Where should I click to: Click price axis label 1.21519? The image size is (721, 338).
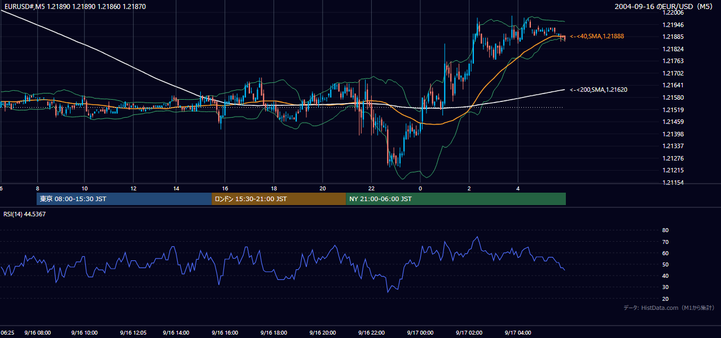pyautogui.click(x=672, y=110)
